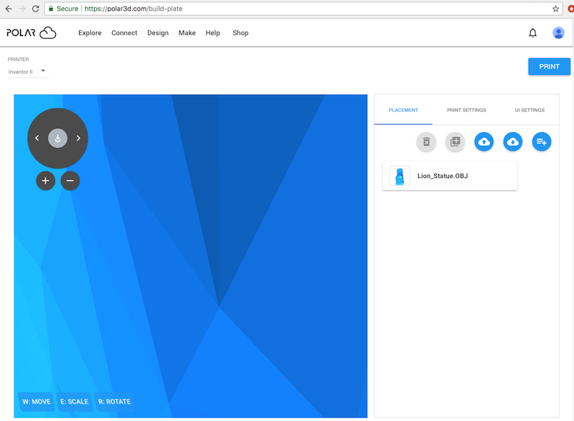Click the Lion_Statue.OBJ thumbnail

(x=400, y=176)
